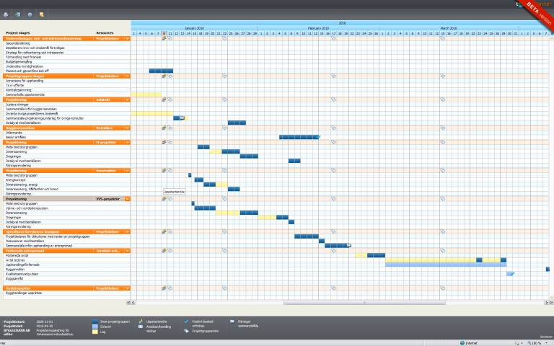
Task: Click January 22 speech bubble in Arkitekt Projektering row
Action: tap(225, 99)
